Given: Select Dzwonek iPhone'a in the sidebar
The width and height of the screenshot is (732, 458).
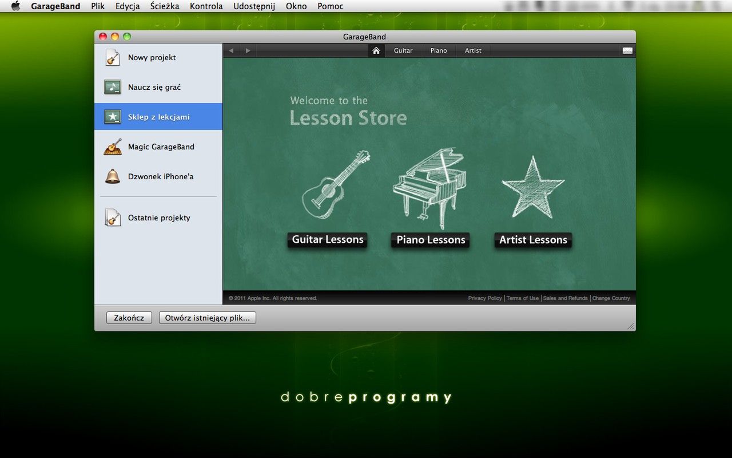Looking at the screenshot, I should pyautogui.click(x=158, y=176).
